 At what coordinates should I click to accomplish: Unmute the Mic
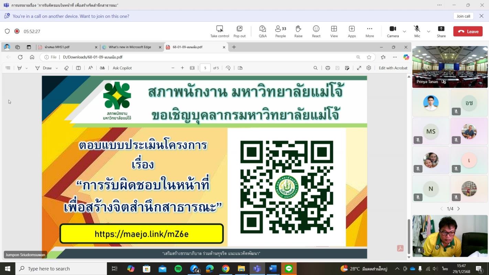[x=417, y=31]
